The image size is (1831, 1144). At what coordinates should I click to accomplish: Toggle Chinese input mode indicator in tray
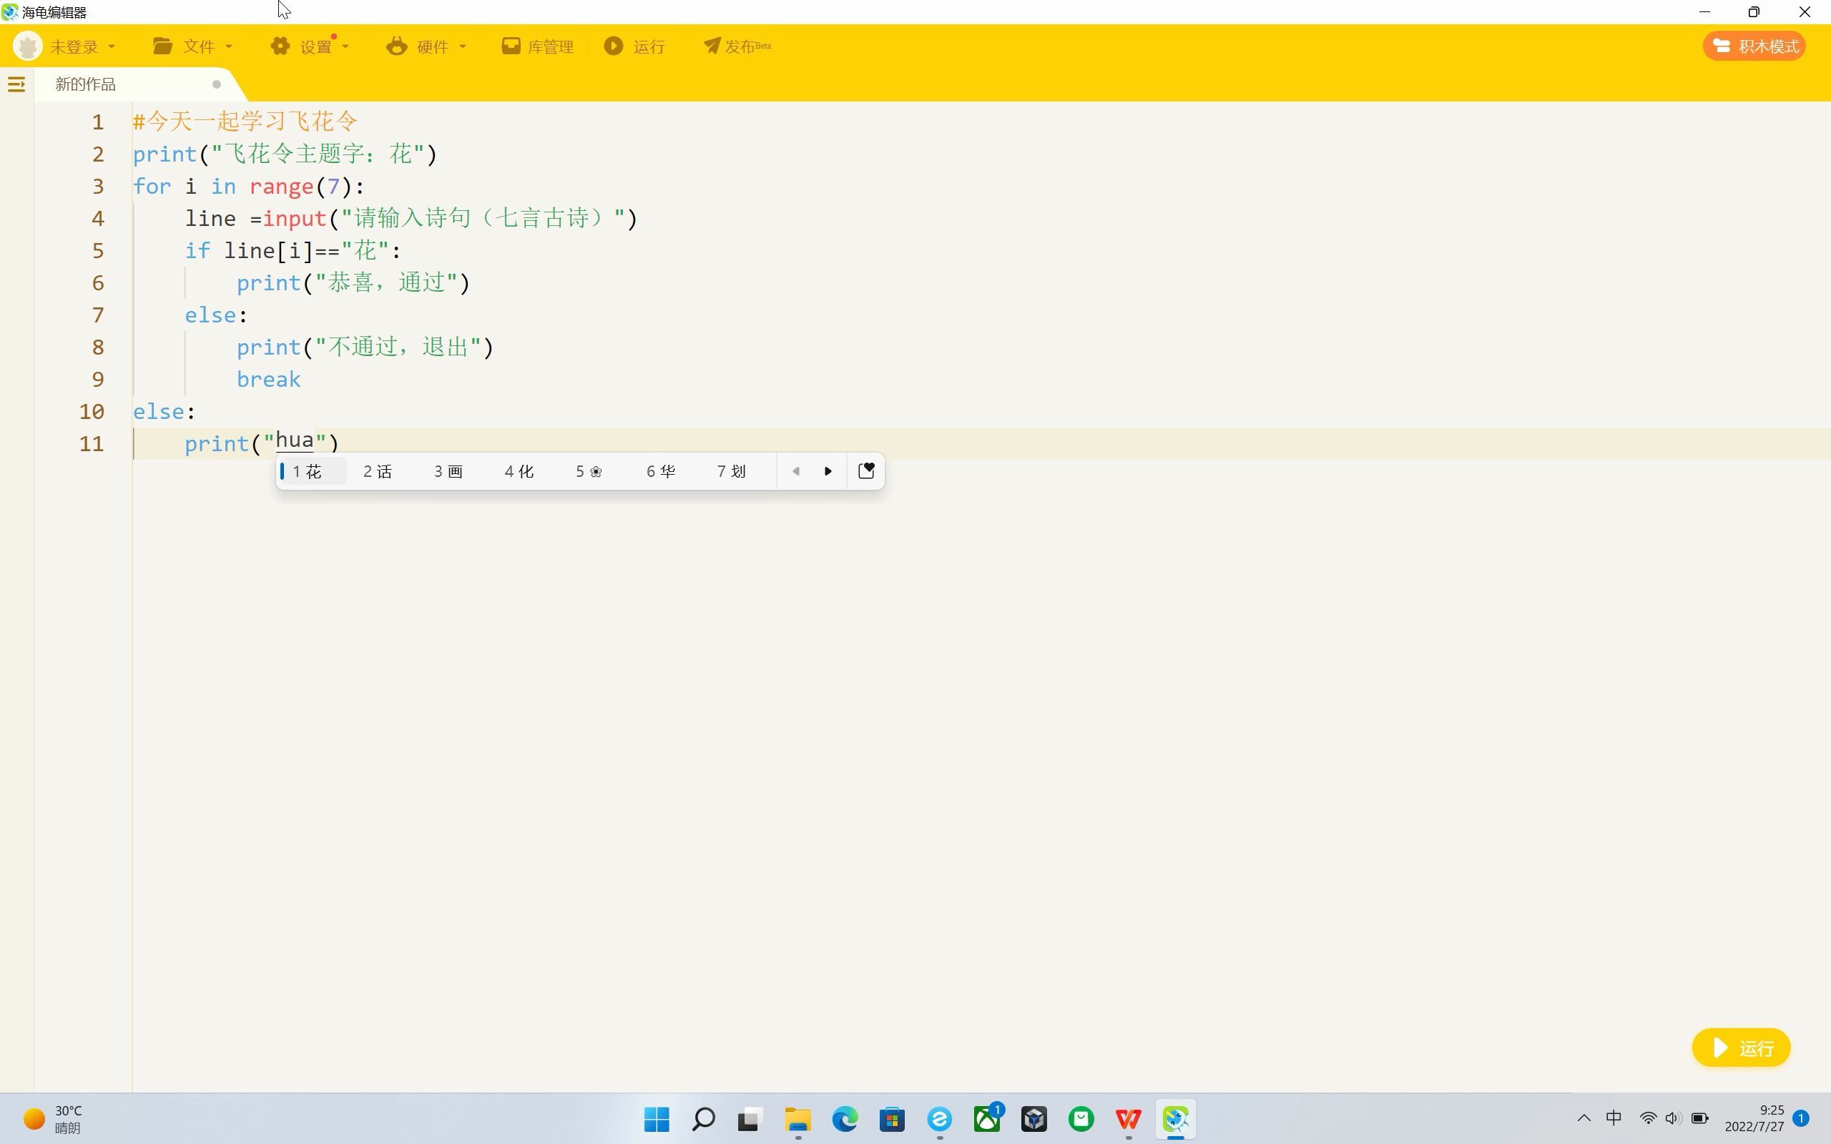click(1614, 1118)
